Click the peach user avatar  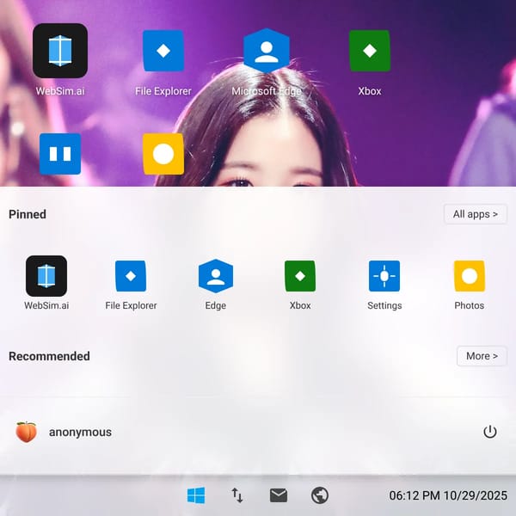point(26,432)
